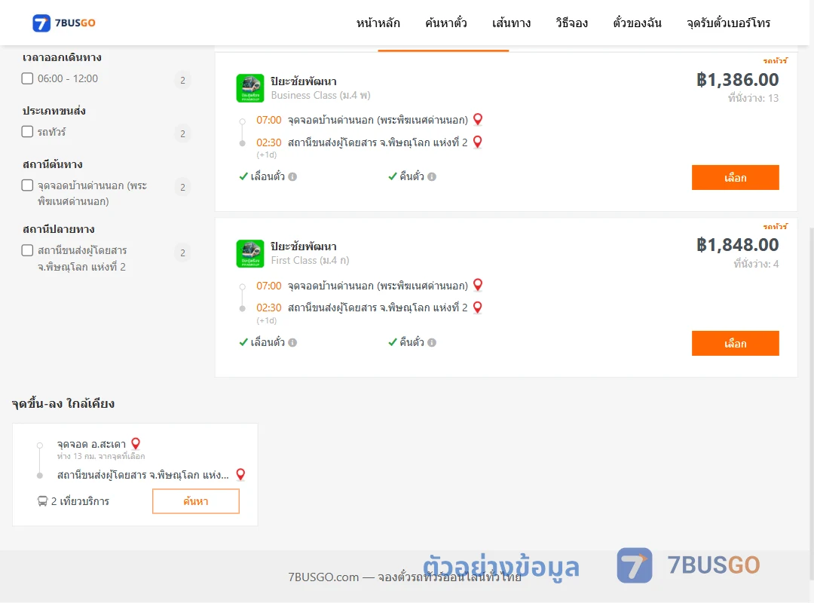Open the ตั๋วของฉัน menu item
Screen dimensions: 814x603
[637, 23]
